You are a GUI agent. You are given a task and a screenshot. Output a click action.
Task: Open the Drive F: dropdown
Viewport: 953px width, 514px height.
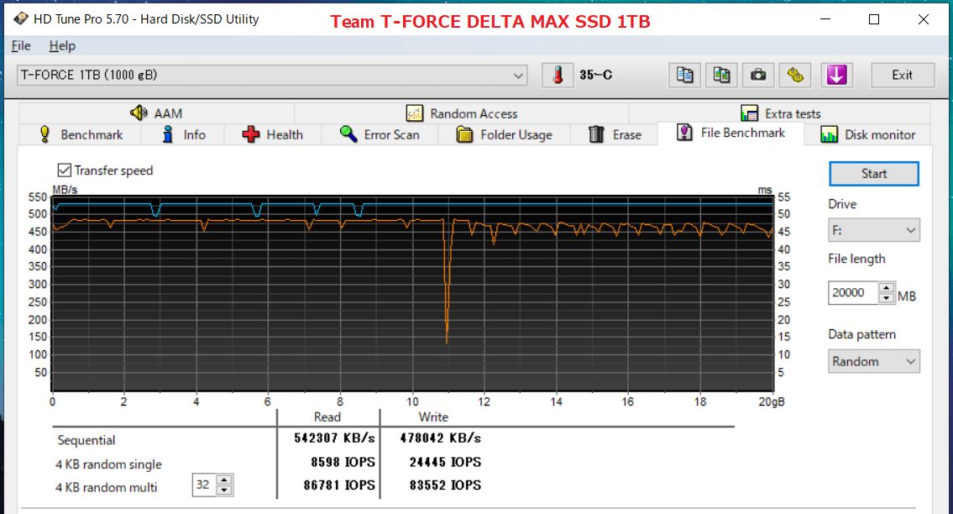(x=873, y=230)
